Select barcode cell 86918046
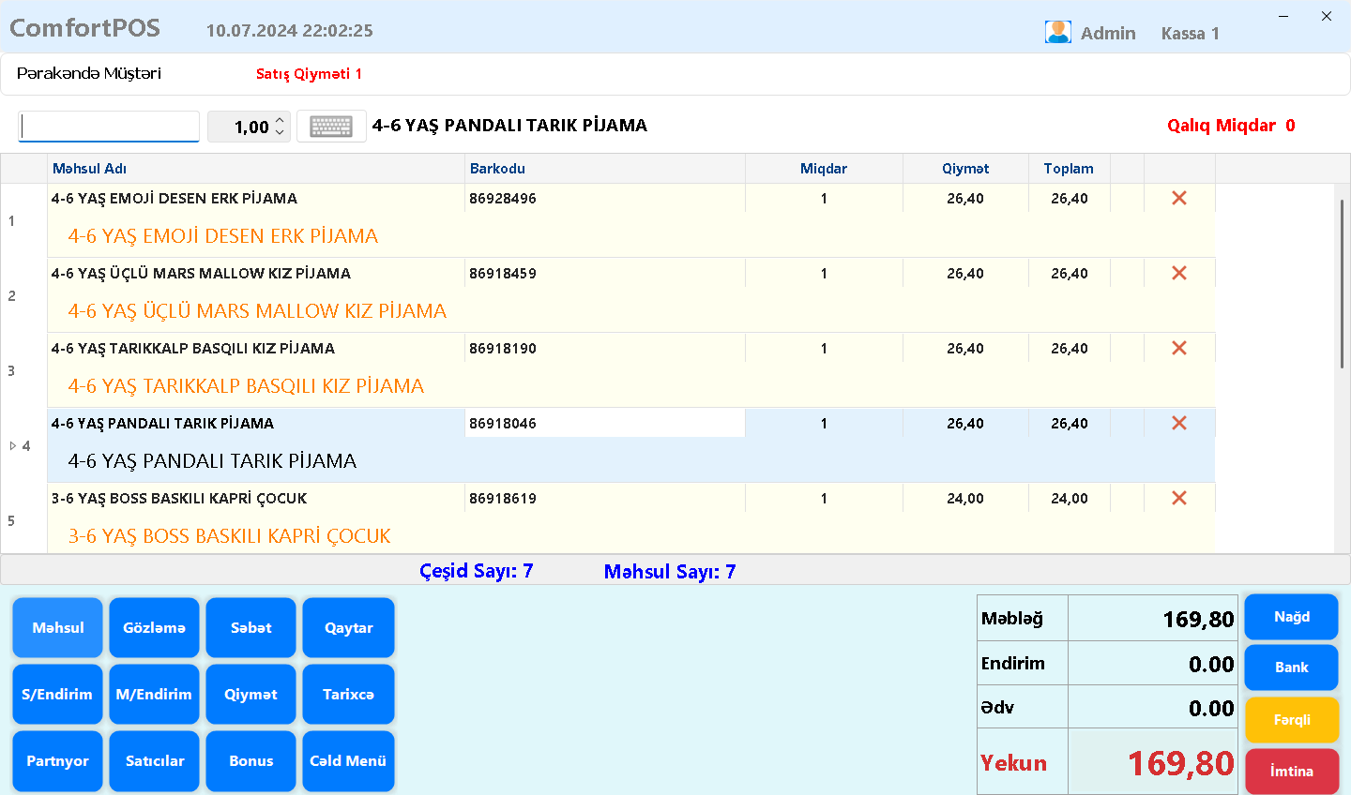The width and height of the screenshot is (1351, 795). click(605, 423)
